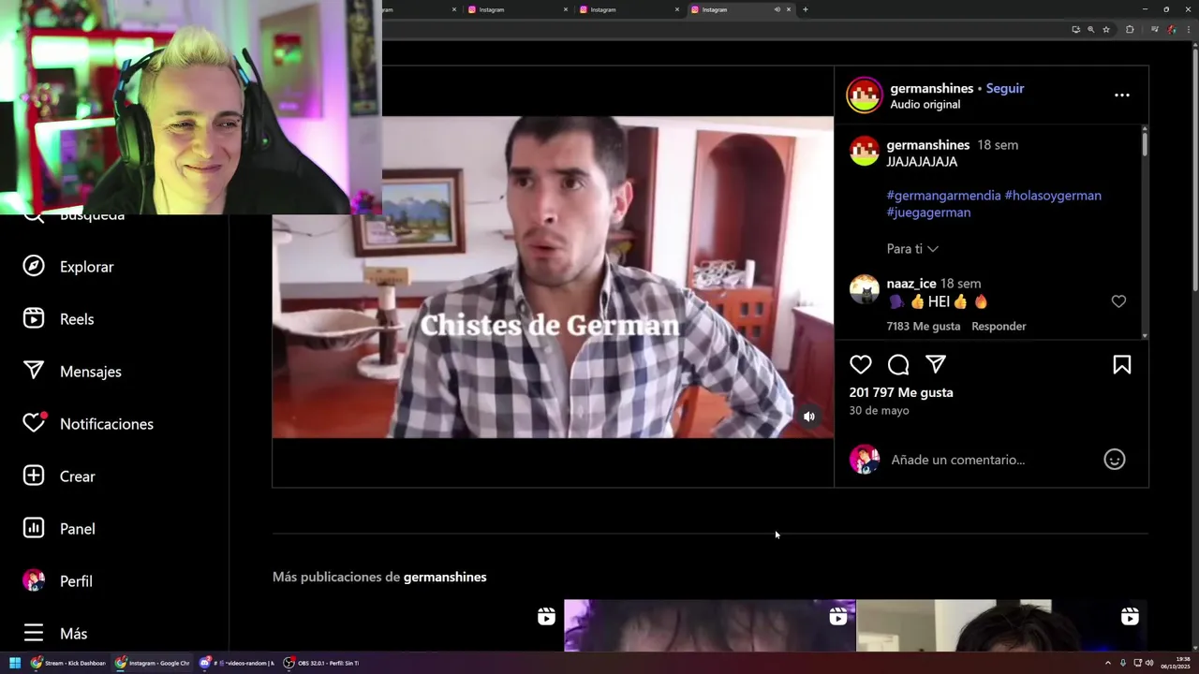Click germanshines in Más publicaciones heading
This screenshot has width=1199, height=674.
point(445,577)
